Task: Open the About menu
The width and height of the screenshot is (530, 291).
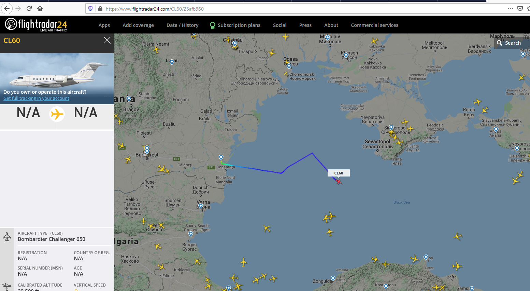Action: pos(331,25)
